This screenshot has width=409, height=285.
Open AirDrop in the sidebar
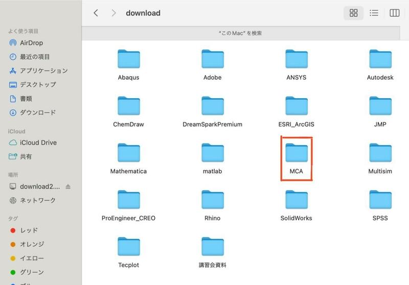pyautogui.click(x=26, y=43)
